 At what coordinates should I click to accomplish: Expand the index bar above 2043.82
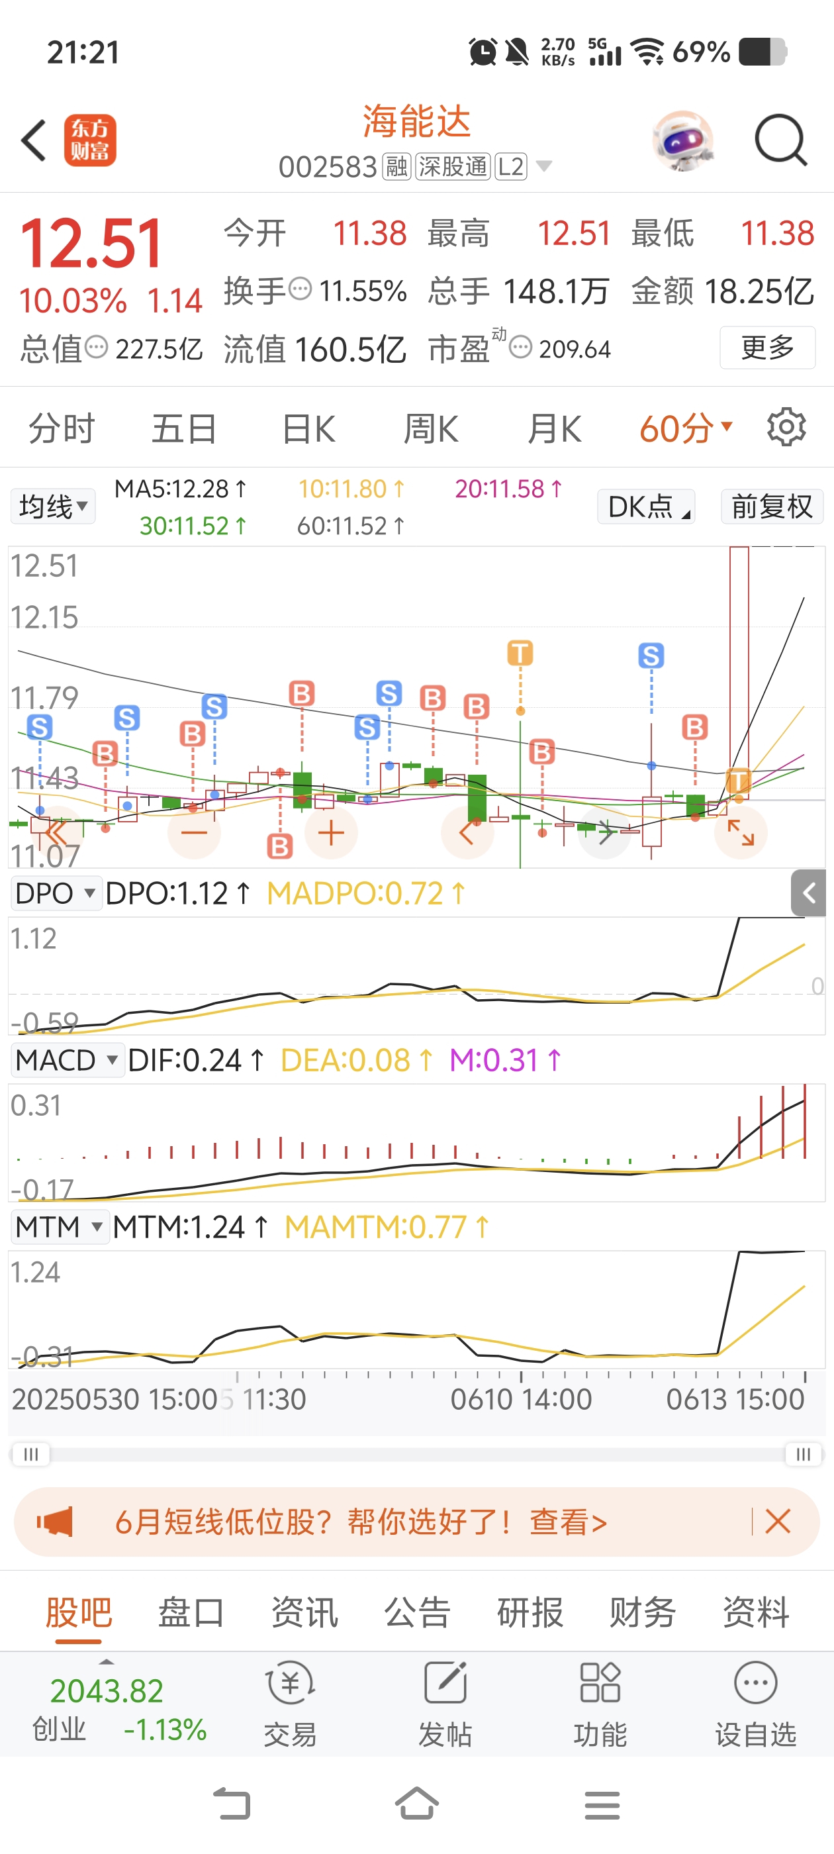click(x=107, y=1663)
